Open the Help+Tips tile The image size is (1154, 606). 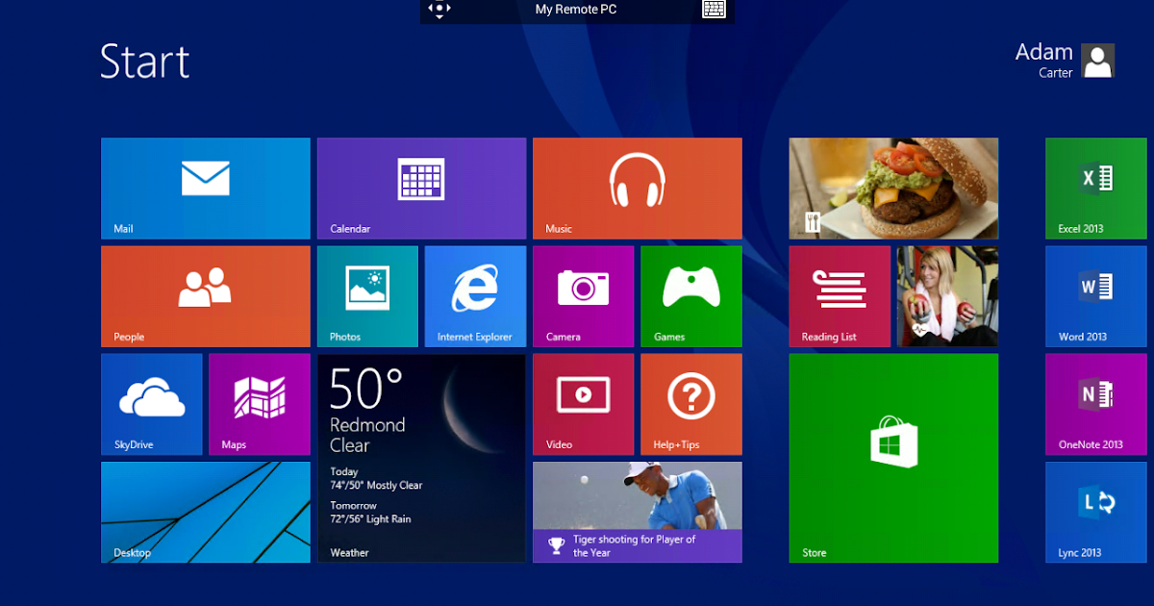[x=691, y=404]
